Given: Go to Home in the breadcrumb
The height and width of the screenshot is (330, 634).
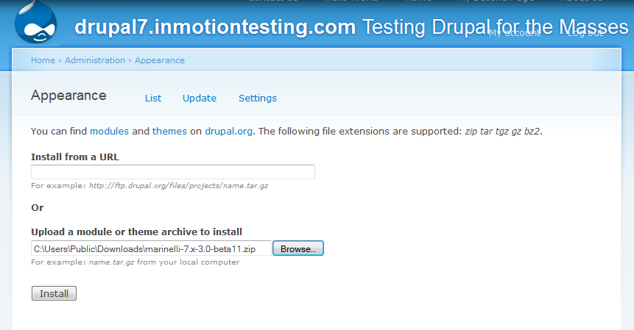Looking at the screenshot, I should (43, 60).
